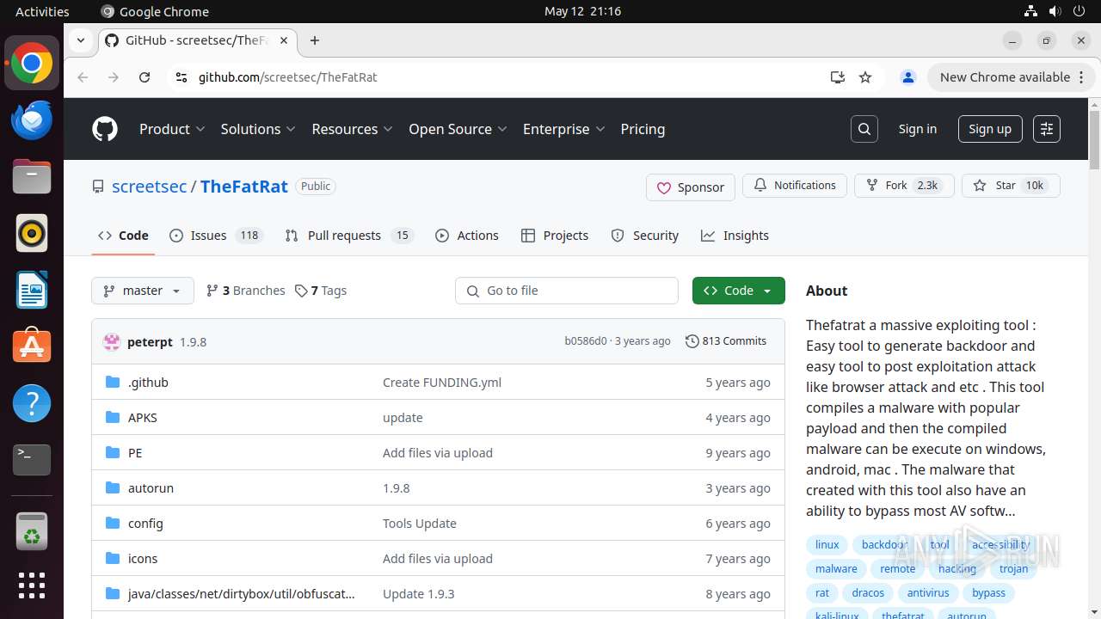Click the malware topic tag

coord(836,569)
